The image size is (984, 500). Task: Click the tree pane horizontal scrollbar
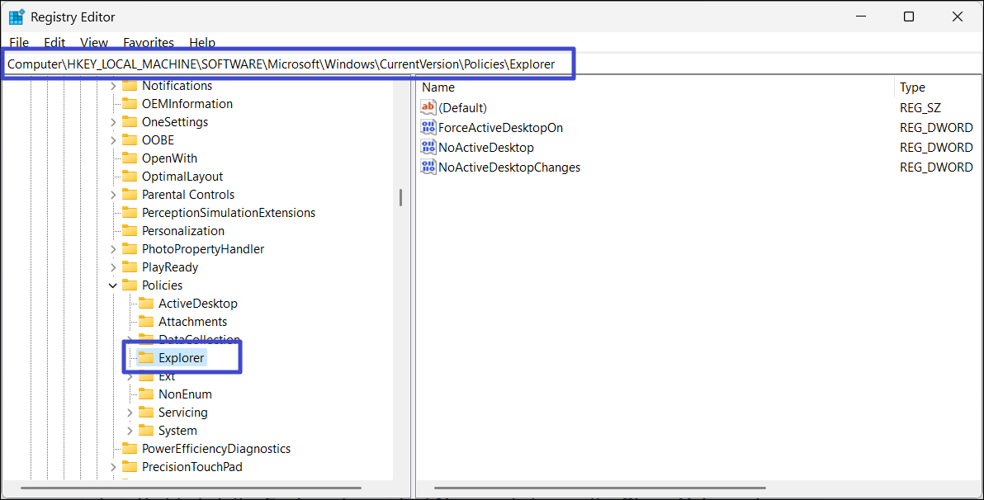[191, 488]
